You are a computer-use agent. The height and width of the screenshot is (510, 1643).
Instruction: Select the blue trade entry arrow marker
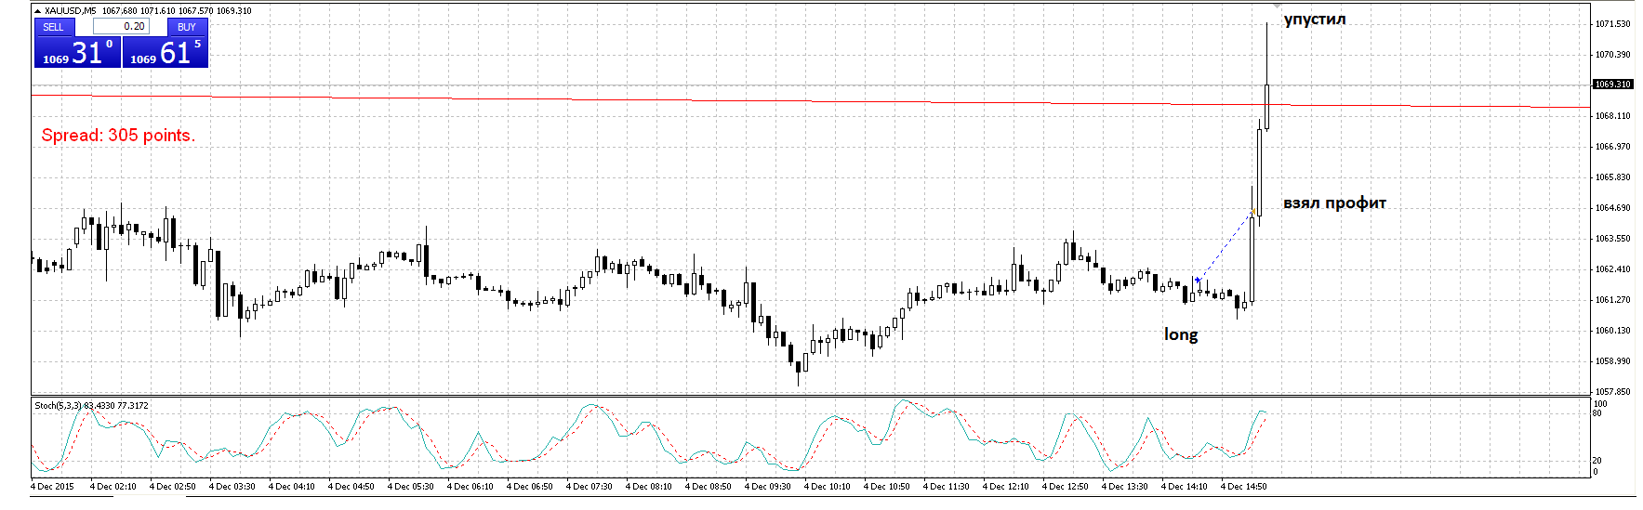tap(1197, 280)
